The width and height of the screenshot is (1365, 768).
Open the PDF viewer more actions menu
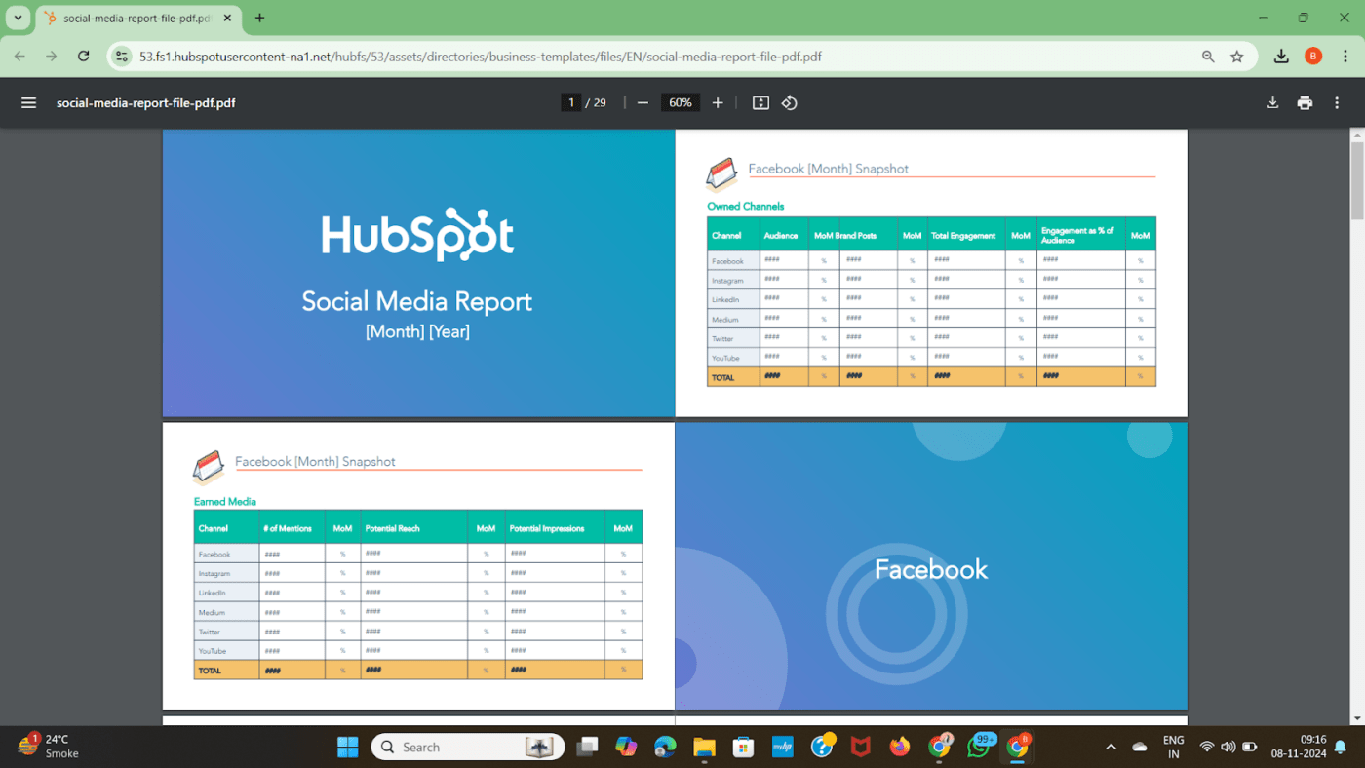(1337, 102)
